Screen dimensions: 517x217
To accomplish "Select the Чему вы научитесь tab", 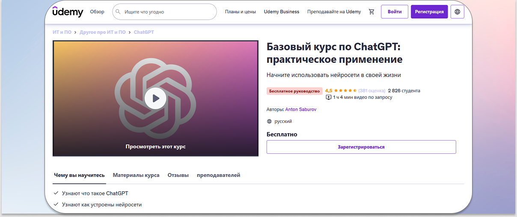I will (79, 175).
